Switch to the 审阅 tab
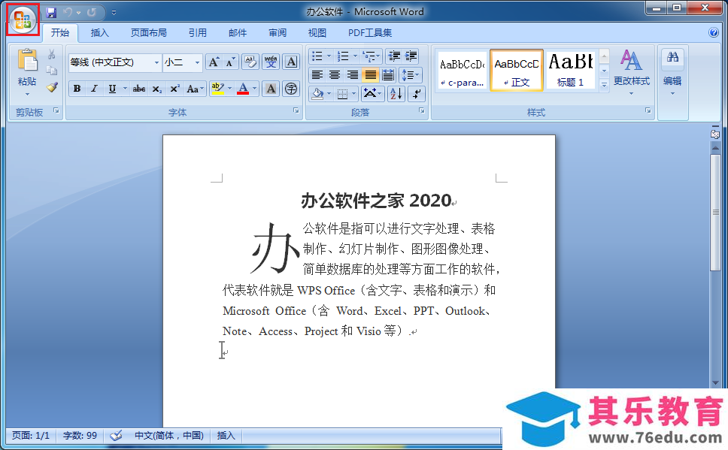 pos(278,33)
